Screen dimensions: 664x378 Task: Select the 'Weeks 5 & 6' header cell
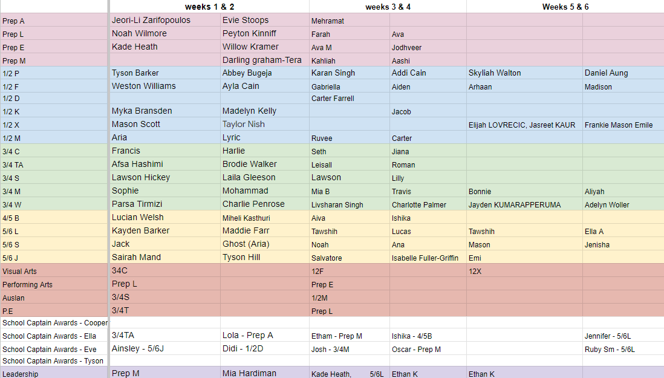(565, 7)
